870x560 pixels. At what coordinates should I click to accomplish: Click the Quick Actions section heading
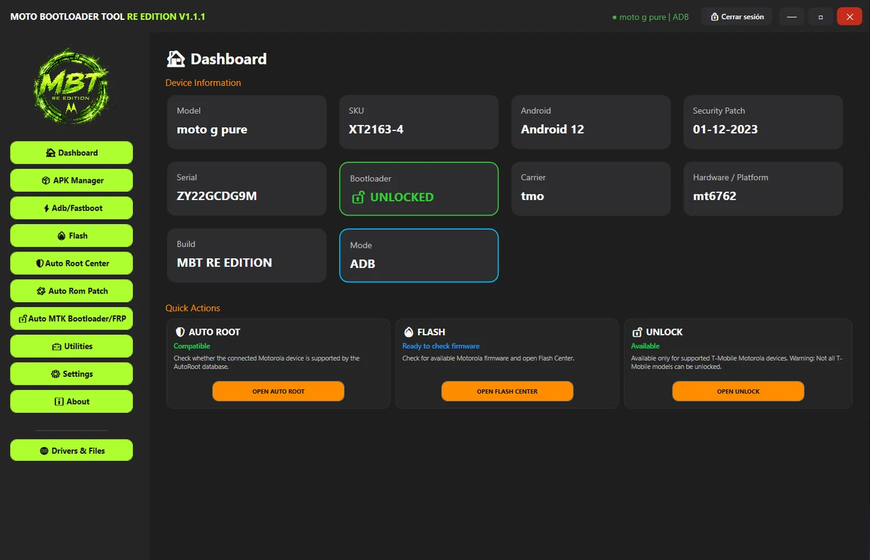(x=193, y=308)
